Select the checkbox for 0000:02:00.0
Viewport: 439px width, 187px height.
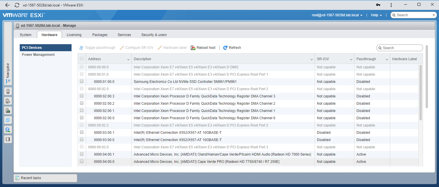82,117
